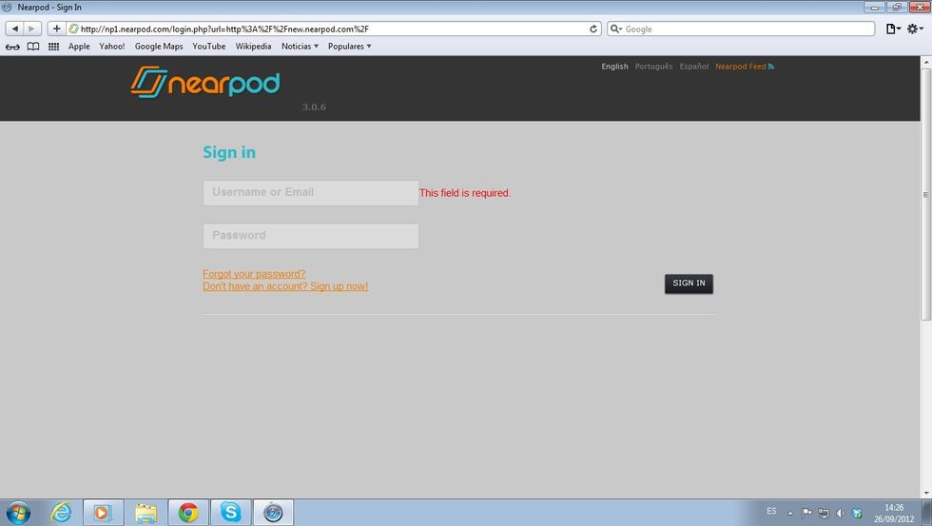
Task: Open the Forgot your password link
Action: [x=254, y=274]
